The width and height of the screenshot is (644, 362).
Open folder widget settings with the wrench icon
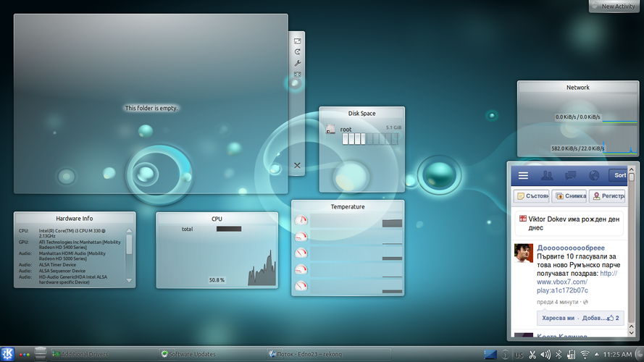tap(297, 63)
